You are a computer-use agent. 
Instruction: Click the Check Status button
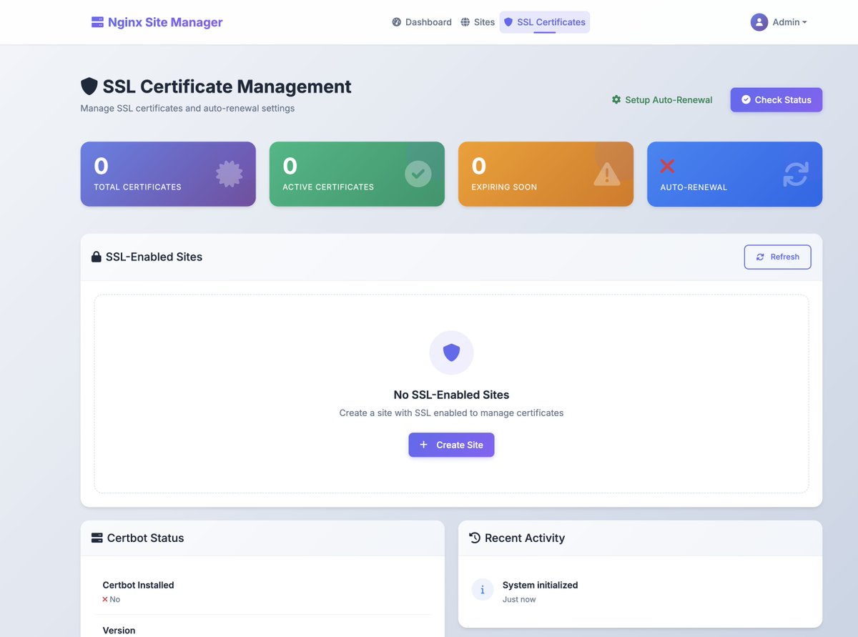coord(776,100)
